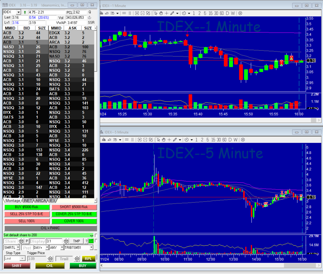This screenshot has width=323, height=274.
Task: Expand the SMRTL route dropdown
Action: [x=18, y=247]
